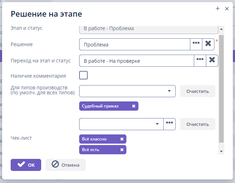Click the scrollbar down arrow
The height and width of the screenshot is (183, 235).
point(222,151)
